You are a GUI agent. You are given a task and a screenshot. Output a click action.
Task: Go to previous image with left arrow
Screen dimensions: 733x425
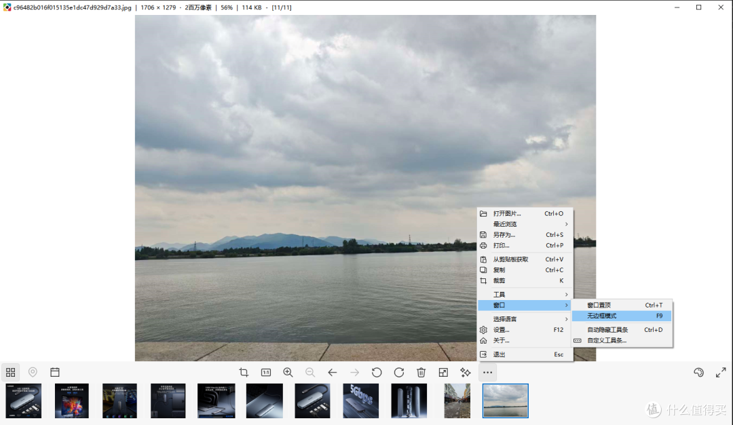click(x=333, y=372)
